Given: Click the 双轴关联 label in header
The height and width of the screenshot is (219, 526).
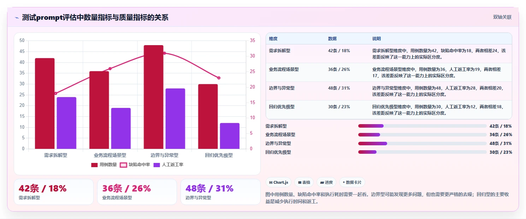Looking at the screenshot, I should [502, 17].
